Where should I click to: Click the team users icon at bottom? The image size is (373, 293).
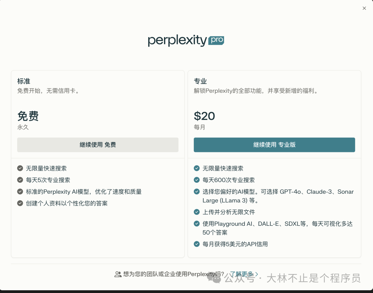118,274
